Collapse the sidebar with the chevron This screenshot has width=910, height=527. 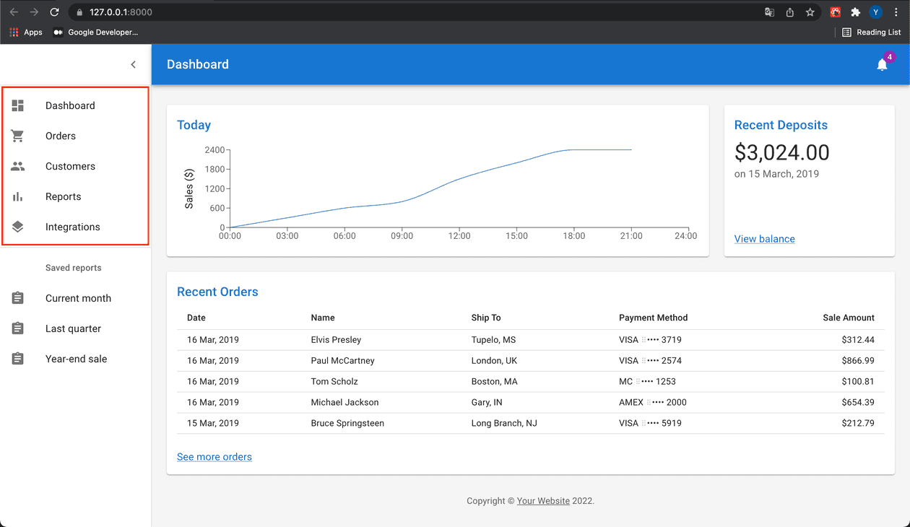click(133, 64)
